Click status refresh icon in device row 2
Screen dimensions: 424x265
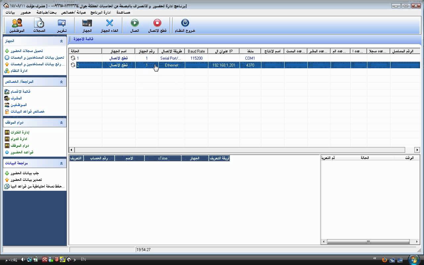click(73, 65)
